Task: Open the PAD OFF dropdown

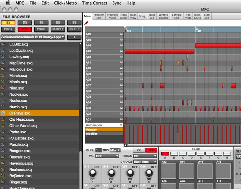Action: pos(107,156)
